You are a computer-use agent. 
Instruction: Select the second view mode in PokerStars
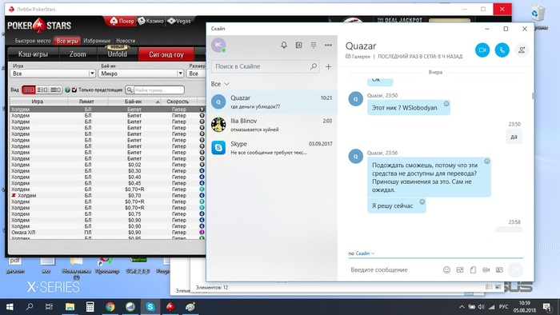(42, 90)
